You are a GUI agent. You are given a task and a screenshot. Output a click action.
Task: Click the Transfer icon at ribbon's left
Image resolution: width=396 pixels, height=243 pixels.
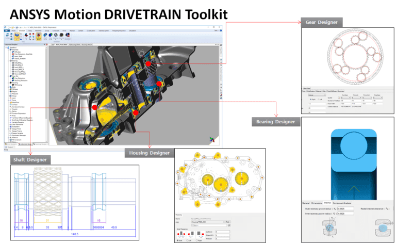pos(7,36)
